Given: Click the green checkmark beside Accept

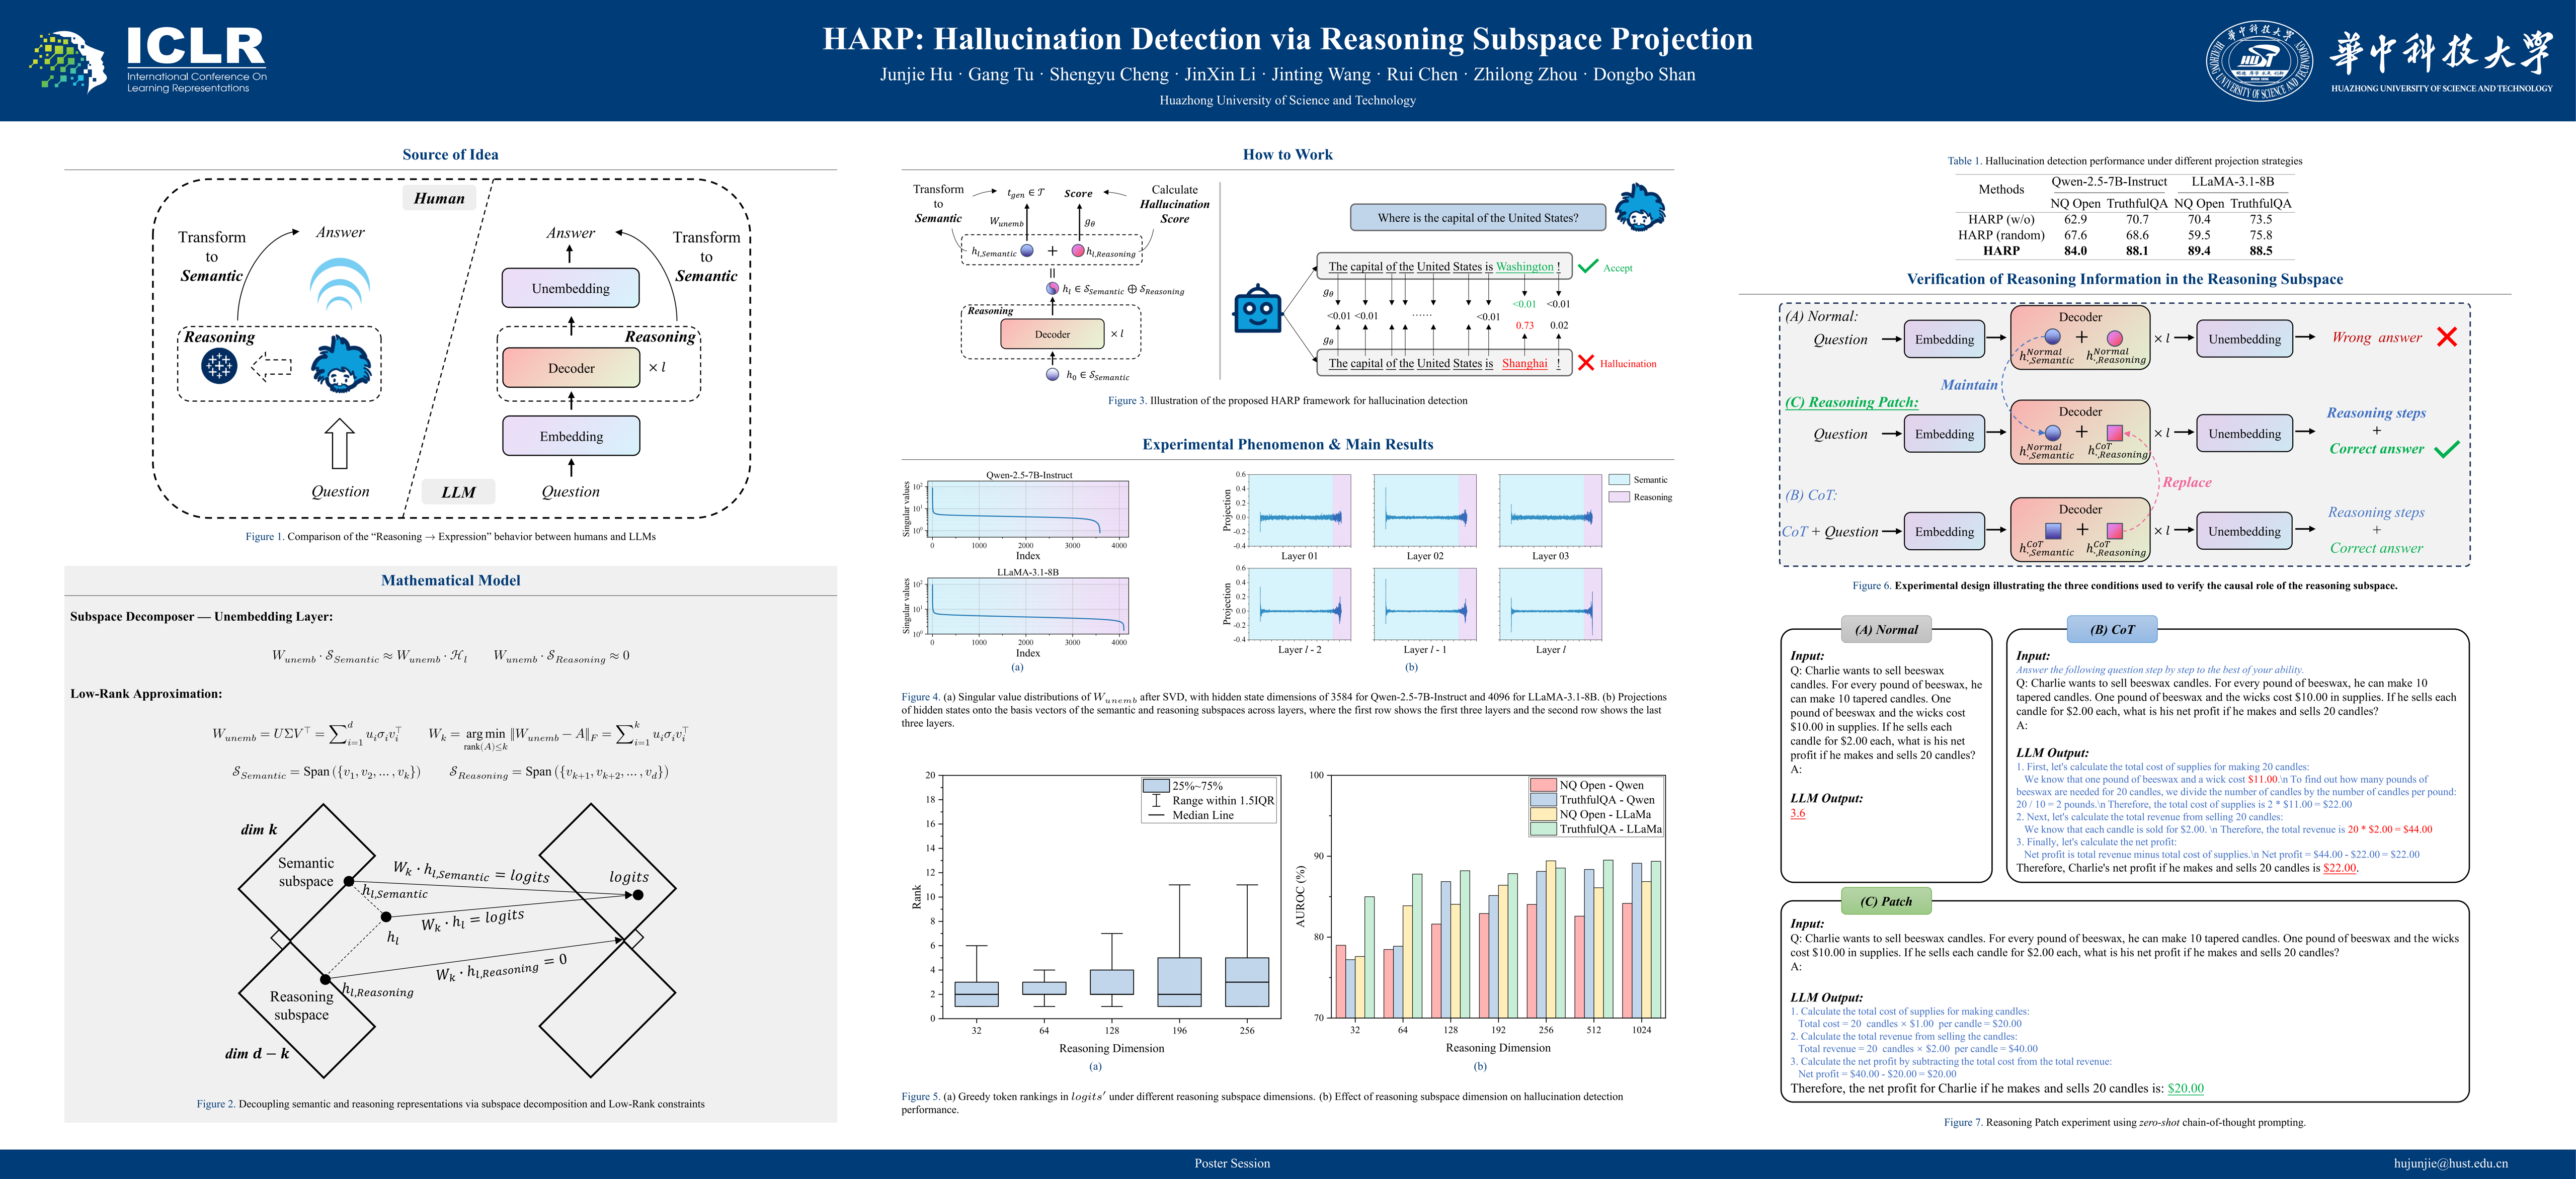Looking at the screenshot, I should click(x=1587, y=266).
